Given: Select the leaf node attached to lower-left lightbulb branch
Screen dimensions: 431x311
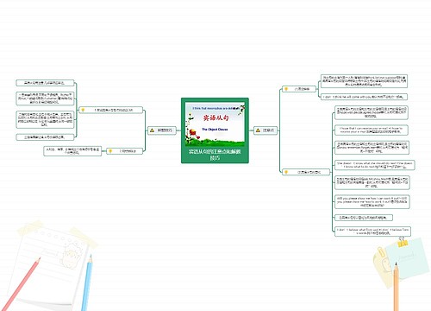Looking at the screenshot, I should click(72, 151).
